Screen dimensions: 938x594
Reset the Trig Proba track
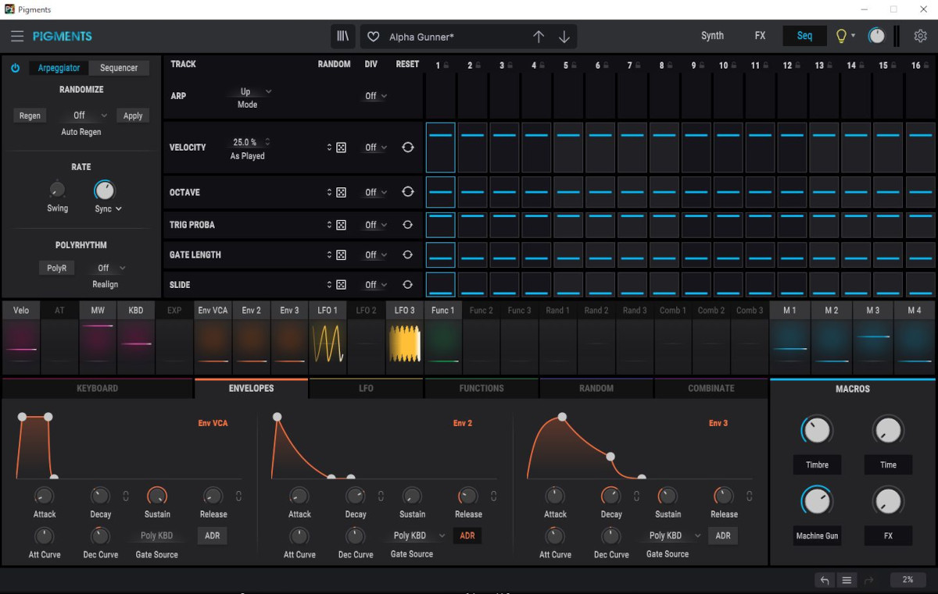[407, 225]
